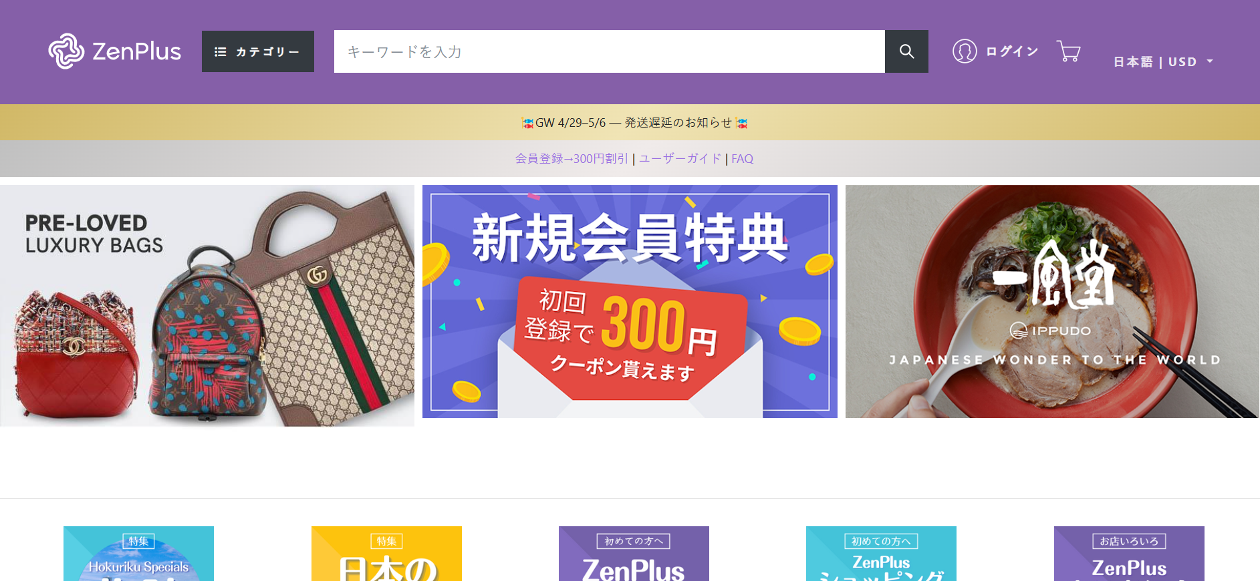Open the FAQ link
The width and height of the screenshot is (1260, 581).
pos(742,159)
